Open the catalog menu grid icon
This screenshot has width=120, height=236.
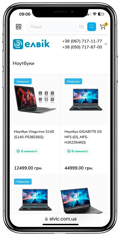click(19, 27)
